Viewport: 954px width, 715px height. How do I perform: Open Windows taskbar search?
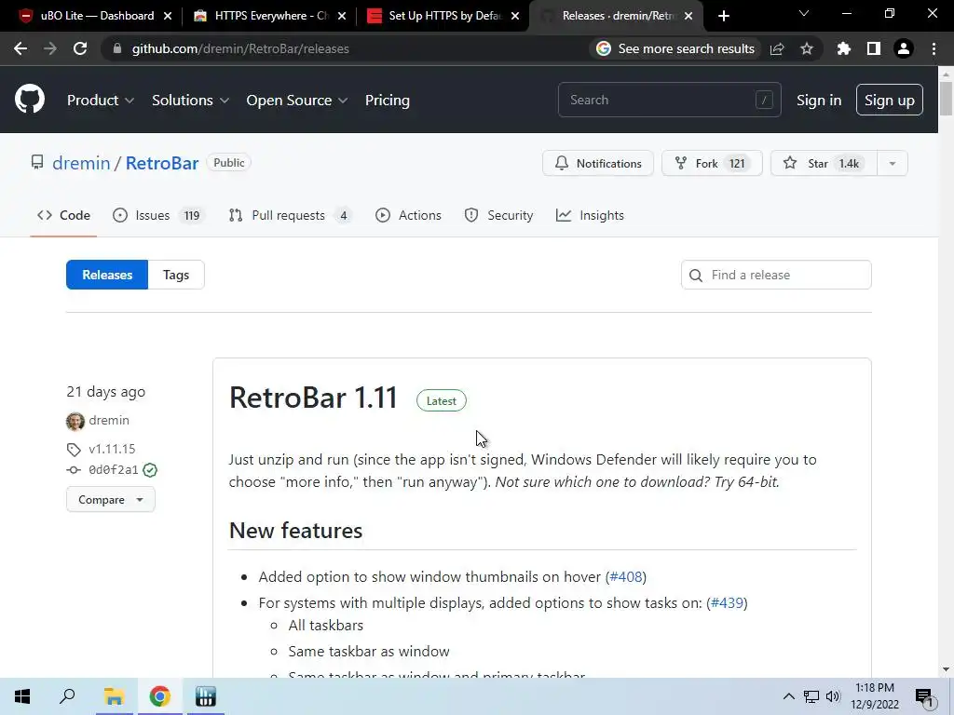click(x=67, y=696)
